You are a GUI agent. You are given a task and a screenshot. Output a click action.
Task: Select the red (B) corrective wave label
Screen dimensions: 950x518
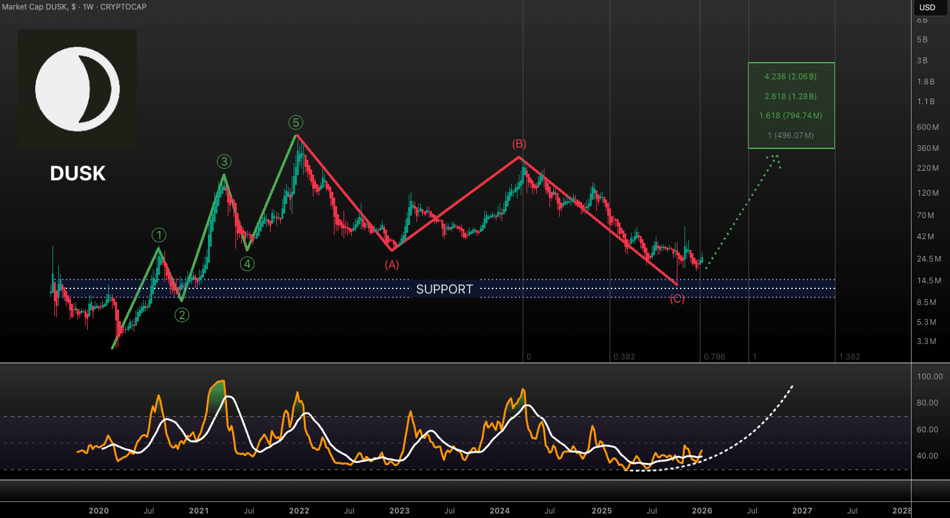point(519,143)
